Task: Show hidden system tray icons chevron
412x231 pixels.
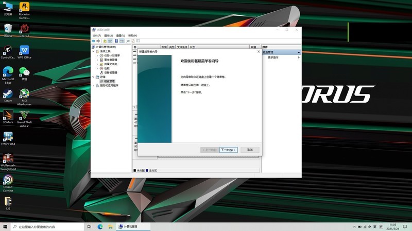Action: 354,227
